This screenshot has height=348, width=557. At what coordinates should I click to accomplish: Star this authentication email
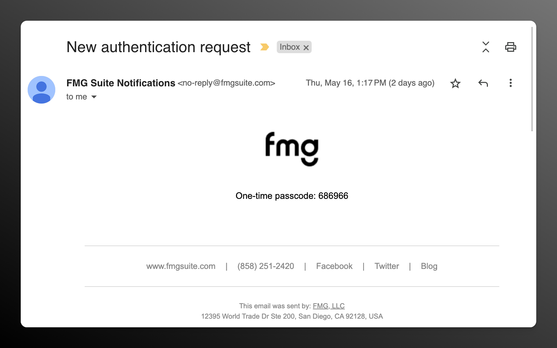(x=455, y=83)
